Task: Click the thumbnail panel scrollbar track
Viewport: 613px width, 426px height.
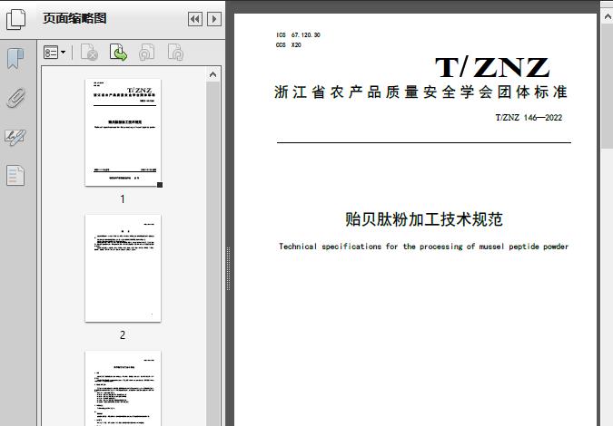Action: click(213, 254)
